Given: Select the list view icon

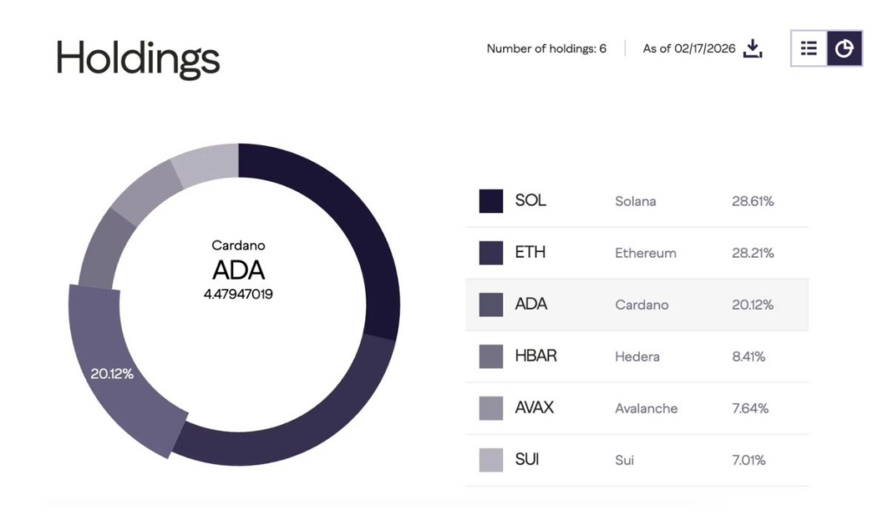Looking at the screenshot, I should coord(808,48).
